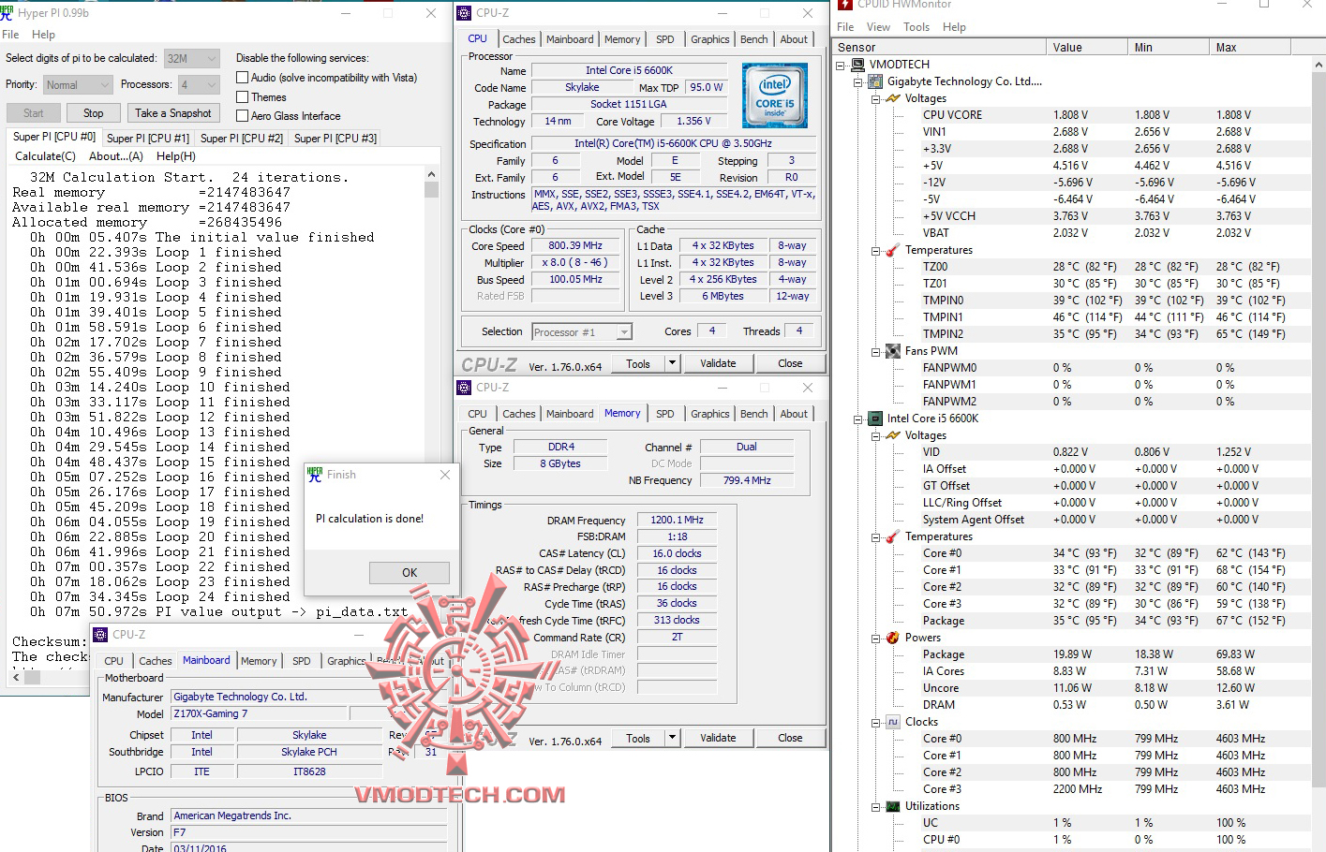1326x852 pixels.
Task: Collapse Voltages under Gigabyte Technology
Action: 875,98
